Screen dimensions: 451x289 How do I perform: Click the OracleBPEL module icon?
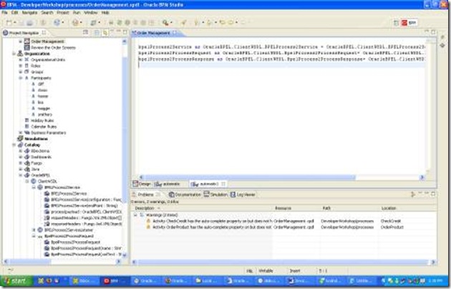[27, 175]
